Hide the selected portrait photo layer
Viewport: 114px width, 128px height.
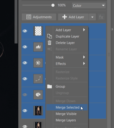25,111
